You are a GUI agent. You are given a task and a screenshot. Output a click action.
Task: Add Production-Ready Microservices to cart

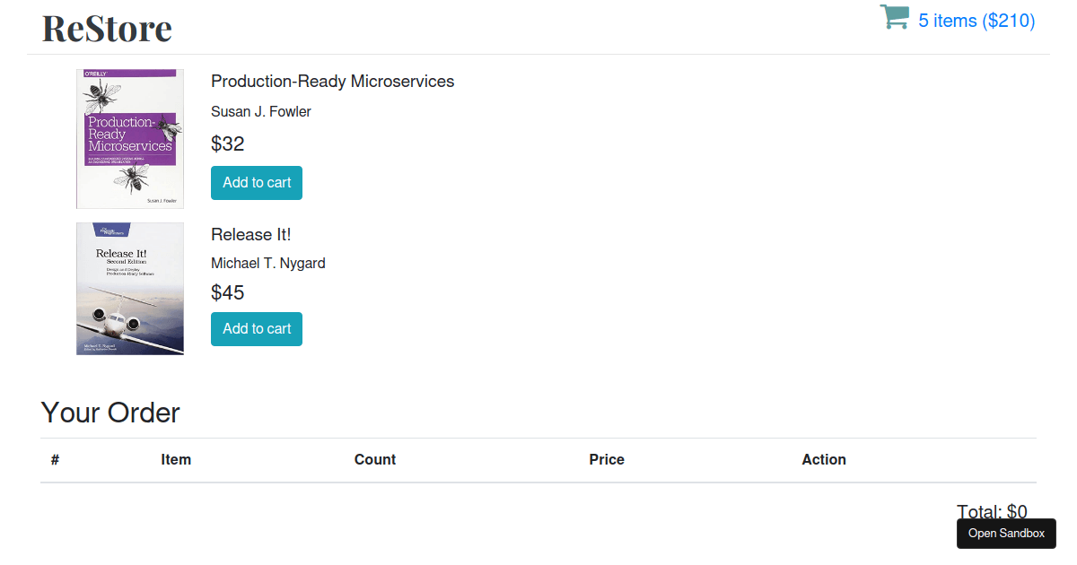pyautogui.click(x=257, y=183)
